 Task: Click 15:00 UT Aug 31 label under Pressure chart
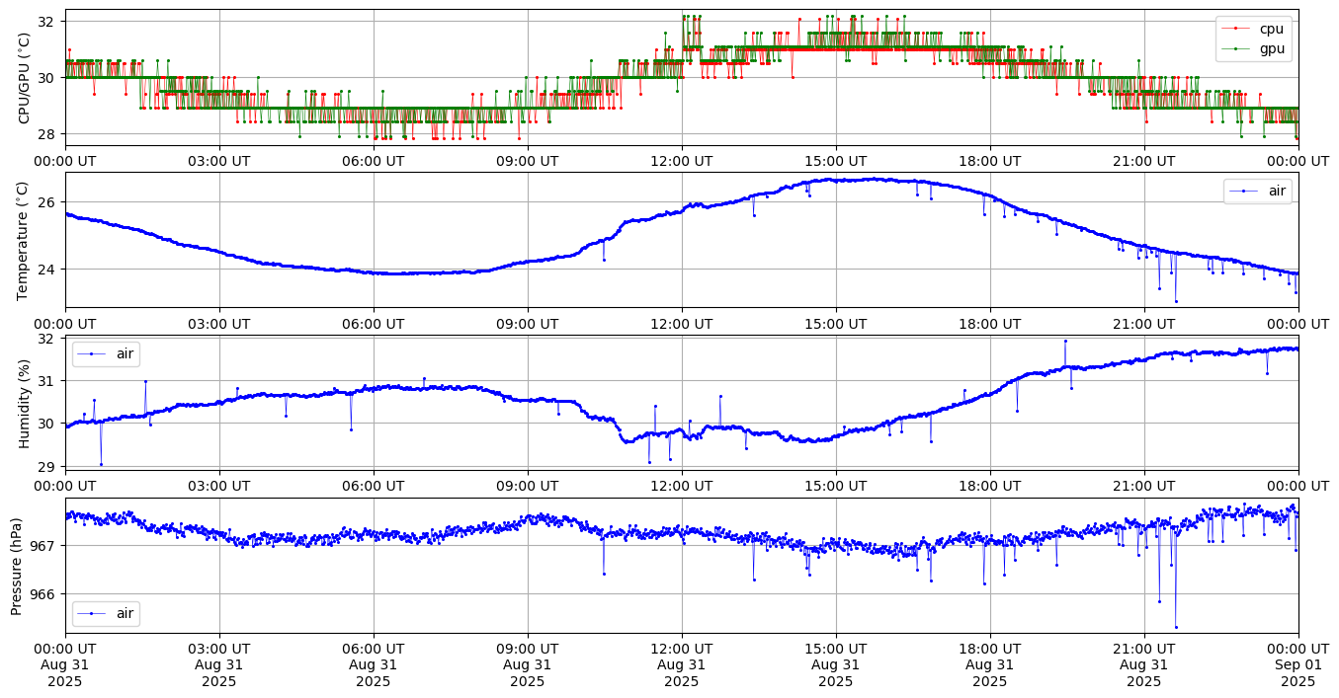(836, 665)
